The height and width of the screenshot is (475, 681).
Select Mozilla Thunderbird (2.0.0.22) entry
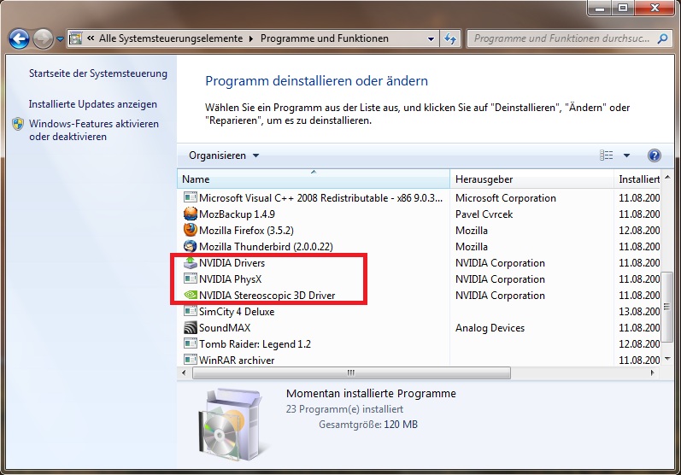tap(266, 247)
